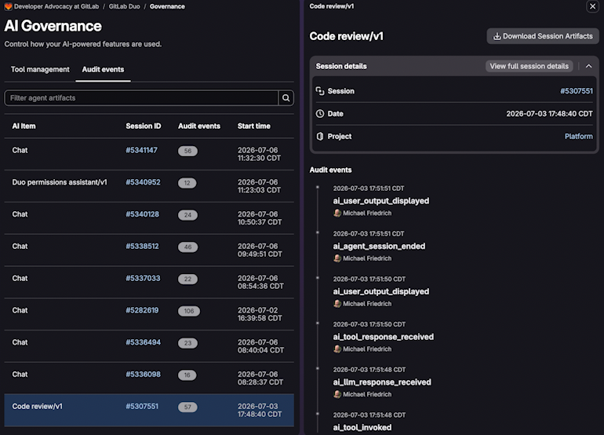Click the 57 audit events badge

coord(187,407)
